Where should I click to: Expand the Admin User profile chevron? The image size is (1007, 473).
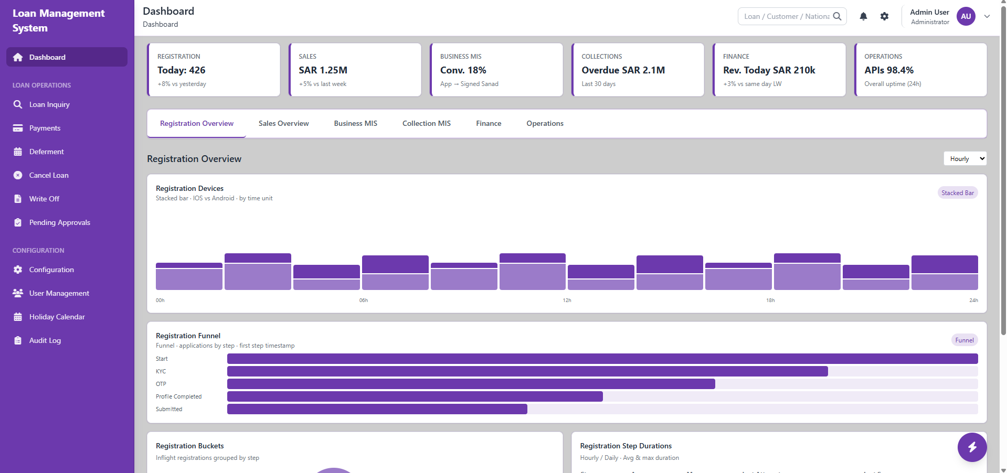click(x=987, y=16)
